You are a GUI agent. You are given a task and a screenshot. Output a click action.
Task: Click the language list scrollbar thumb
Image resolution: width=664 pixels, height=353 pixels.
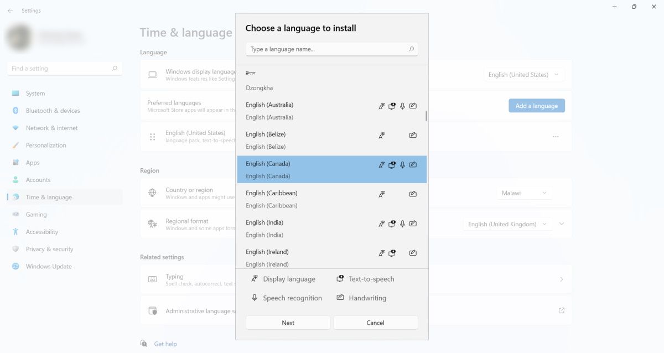coord(426,116)
